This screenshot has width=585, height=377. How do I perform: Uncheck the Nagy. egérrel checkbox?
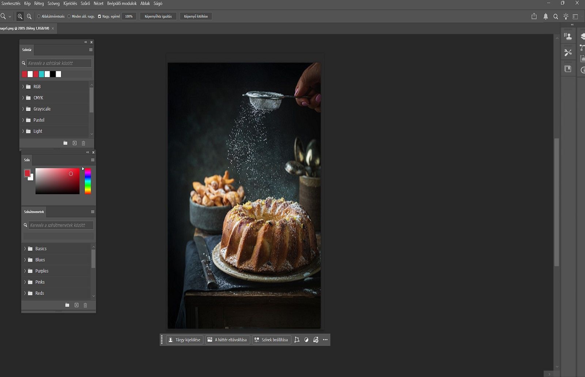click(99, 16)
